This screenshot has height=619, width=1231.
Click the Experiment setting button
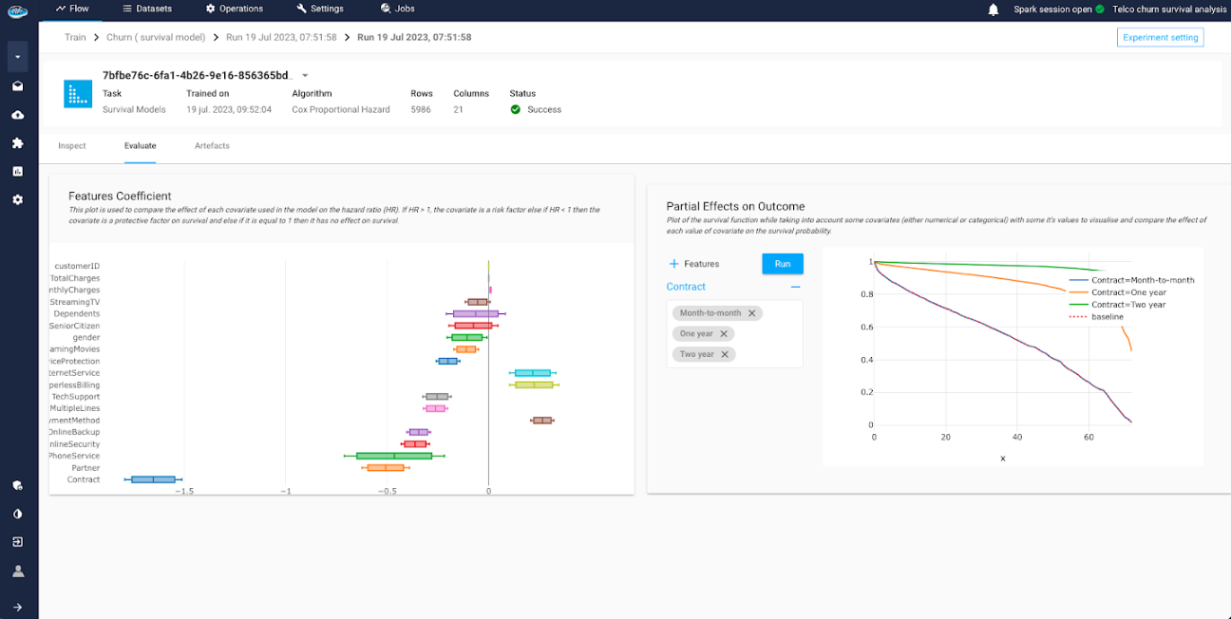1160,38
